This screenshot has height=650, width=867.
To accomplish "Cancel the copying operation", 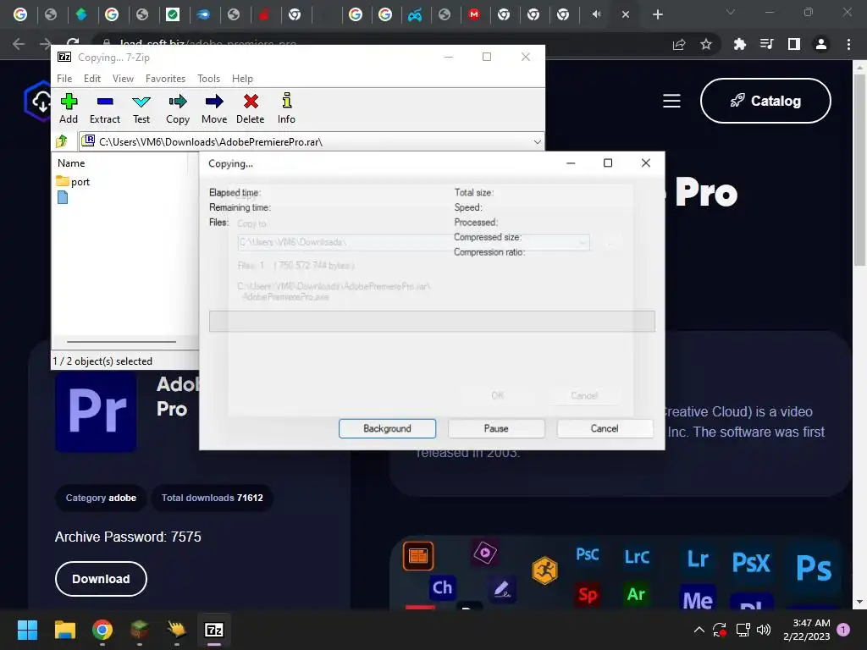I will click(605, 428).
